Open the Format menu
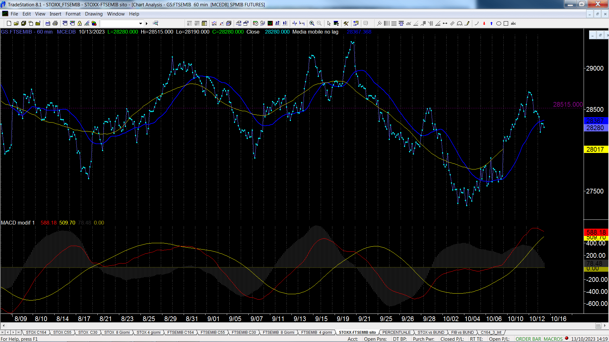 (x=73, y=14)
